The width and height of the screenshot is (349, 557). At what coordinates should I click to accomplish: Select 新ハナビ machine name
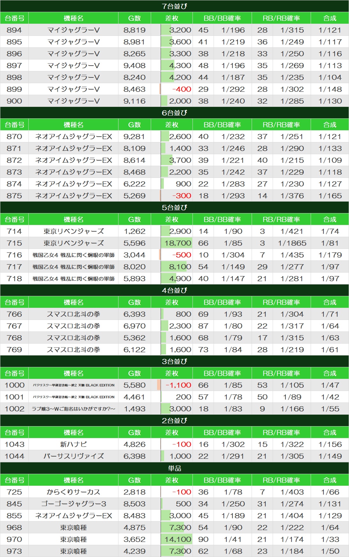(73, 444)
